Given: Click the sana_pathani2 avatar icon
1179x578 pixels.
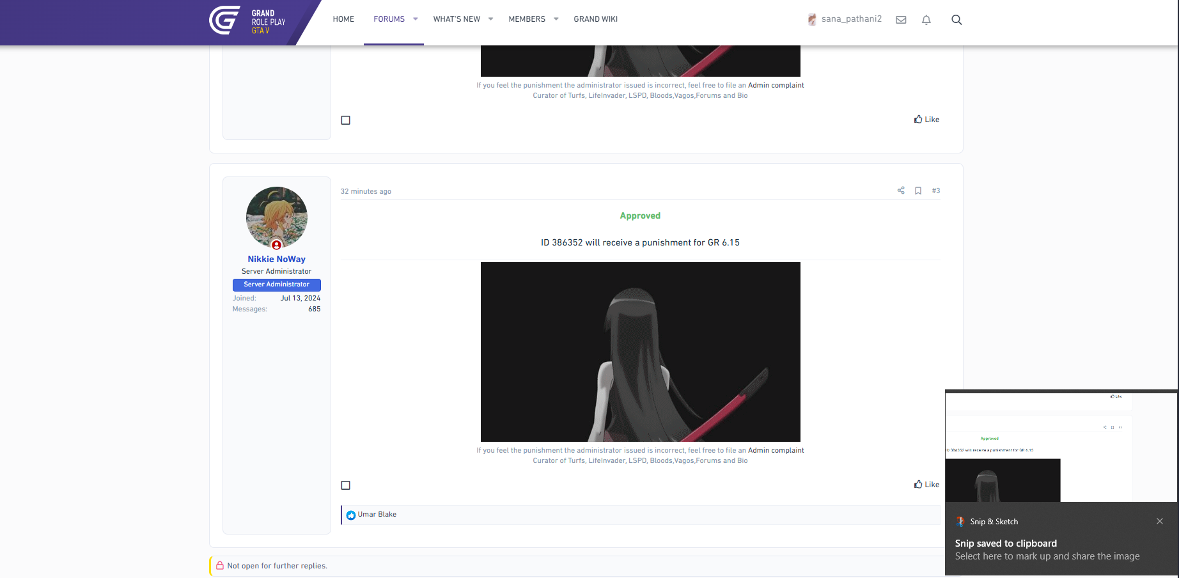Looking at the screenshot, I should (812, 19).
